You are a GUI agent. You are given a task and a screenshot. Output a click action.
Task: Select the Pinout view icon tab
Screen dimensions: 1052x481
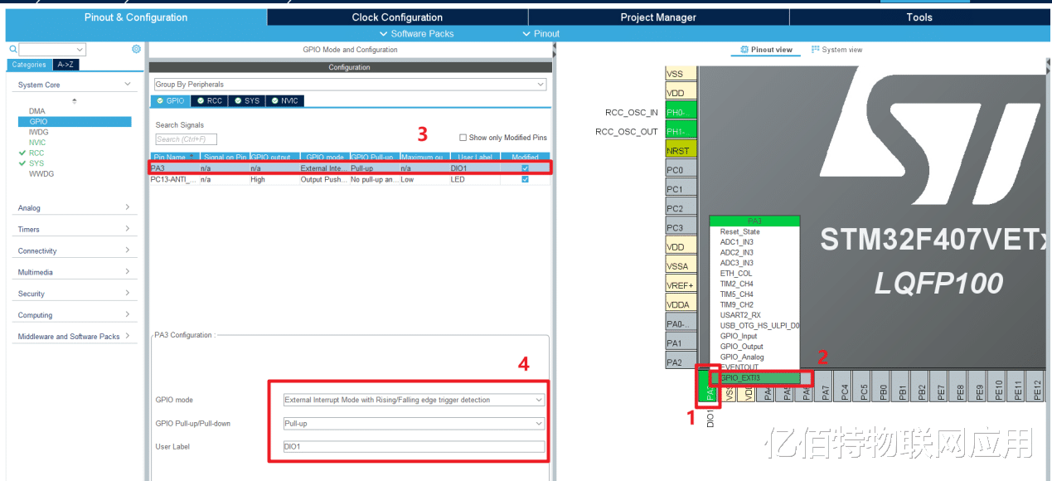764,50
